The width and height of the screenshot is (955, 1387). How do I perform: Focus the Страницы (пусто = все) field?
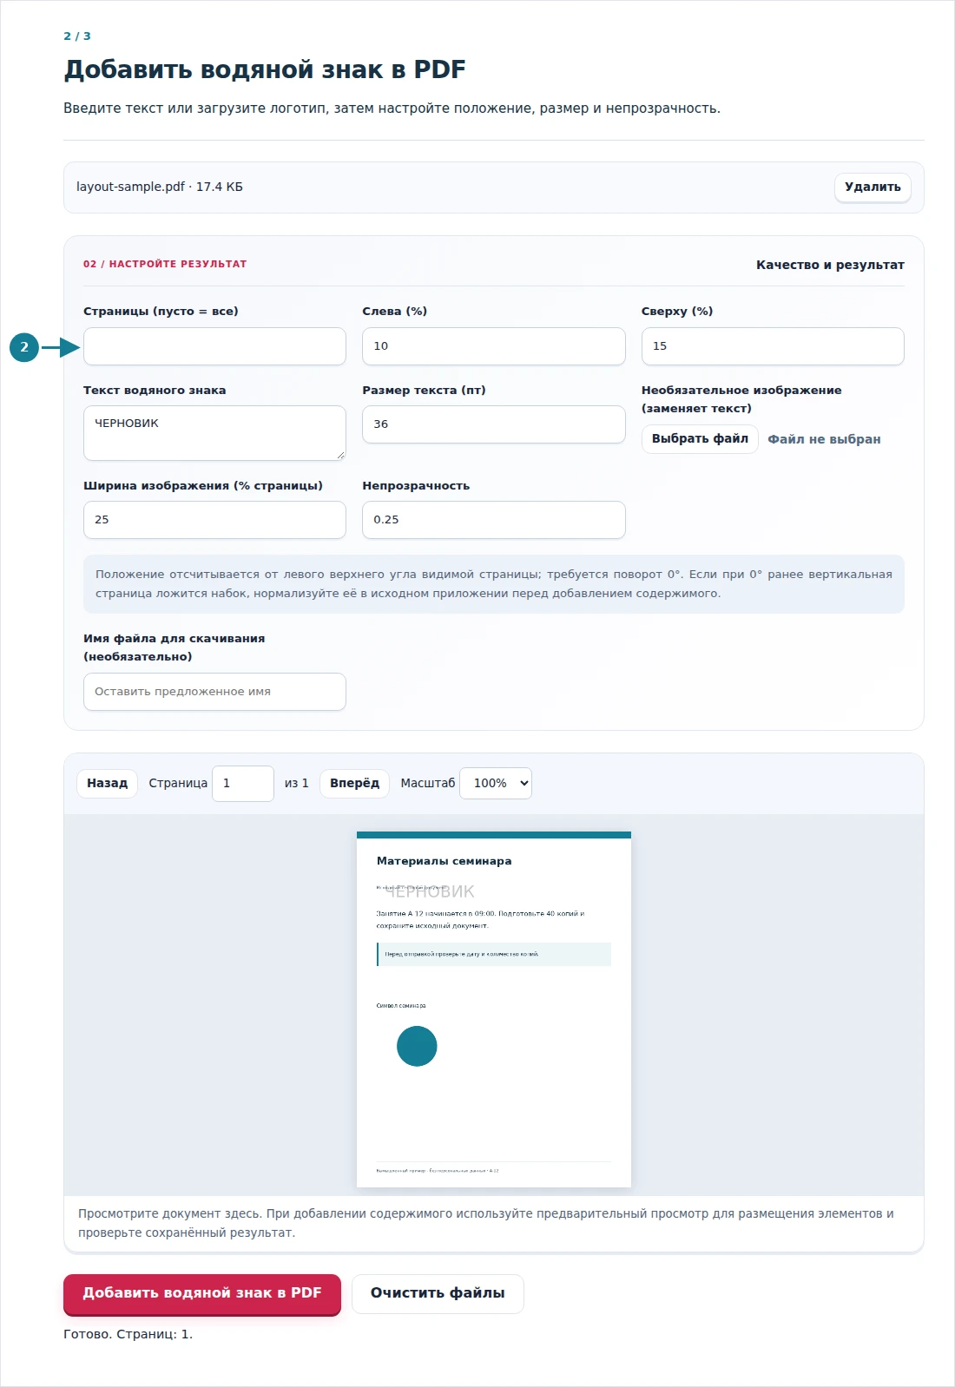click(x=214, y=346)
